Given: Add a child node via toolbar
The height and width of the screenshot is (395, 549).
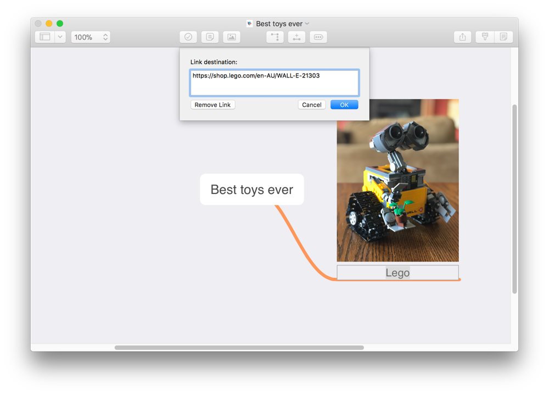Looking at the screenshot, I should tap(275, 37).
